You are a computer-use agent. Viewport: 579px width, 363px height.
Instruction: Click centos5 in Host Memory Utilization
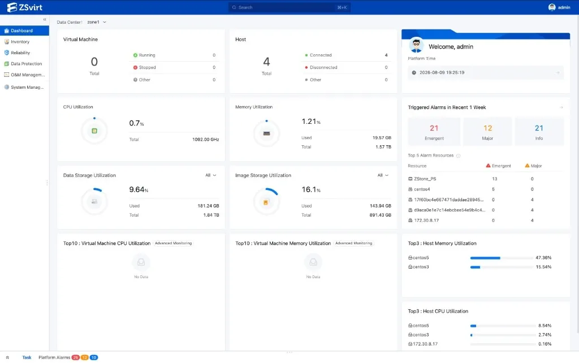(x=421, y=258)
